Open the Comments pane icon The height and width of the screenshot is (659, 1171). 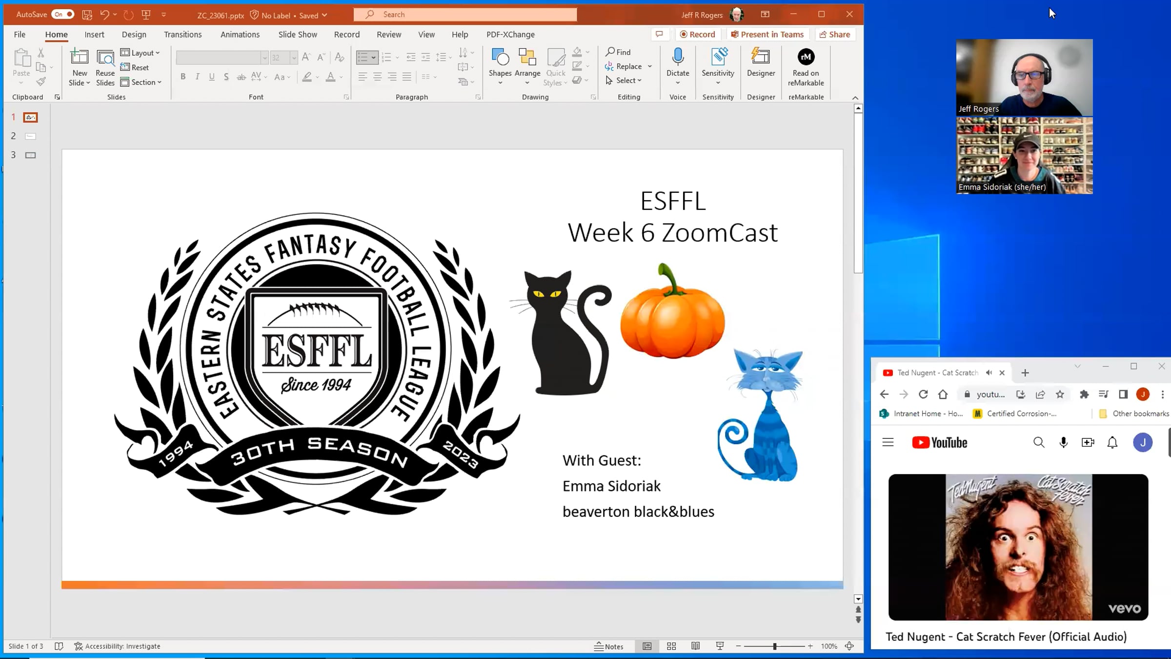click(x=659, y=34)
